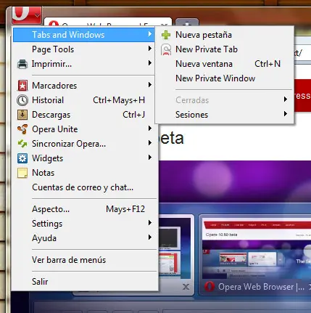Click the Opera logo on Speed Dial thumbnail

point(210,287)
